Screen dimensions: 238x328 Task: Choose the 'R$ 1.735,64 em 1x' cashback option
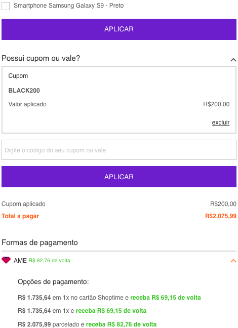pos(82,311)
